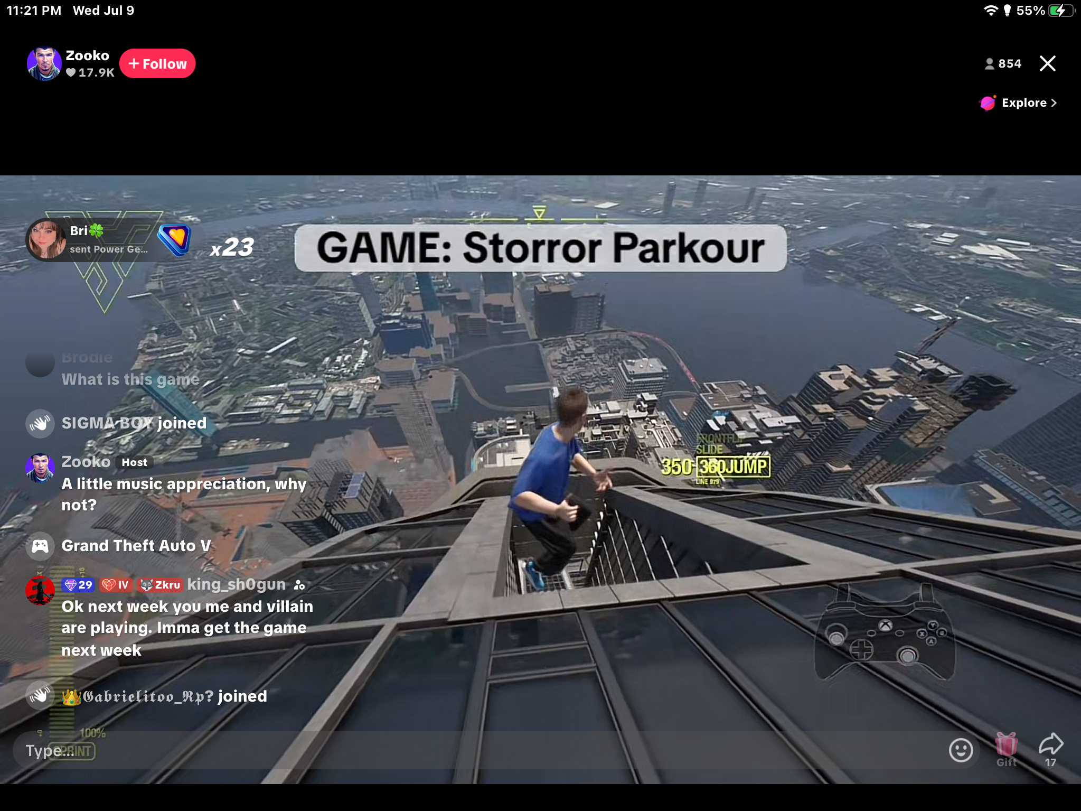Tap the Power Gem gift icon
Image resolution: width=1081 pixels, height=811 pixels.
tap(175, 239)
